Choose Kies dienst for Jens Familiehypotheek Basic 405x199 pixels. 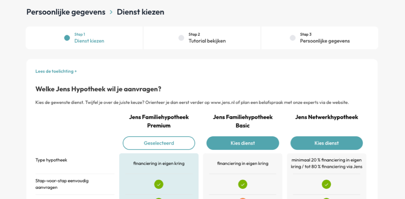coord(242,143)
